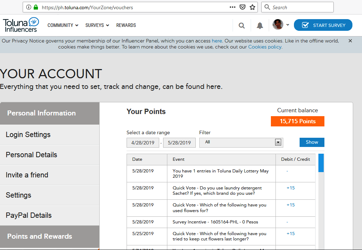Open page actions three-dots menu
The width and height of the screenshot is (362, 250).
(233, 7)
